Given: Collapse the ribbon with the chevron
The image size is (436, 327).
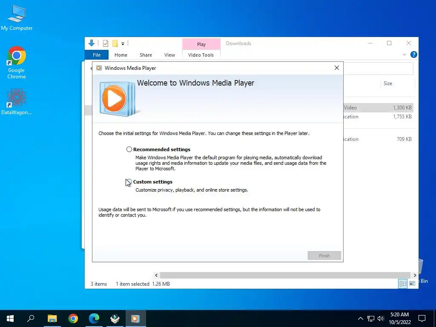Looking at the screenshot, I should (x=404, y=55).
